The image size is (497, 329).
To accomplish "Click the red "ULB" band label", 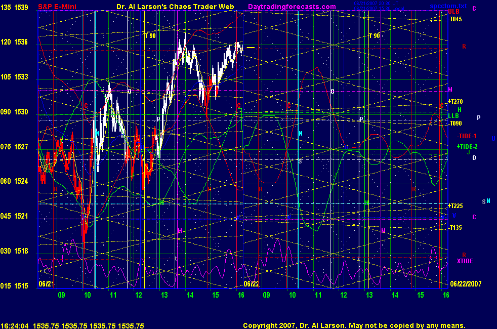I will coord(453,12).
